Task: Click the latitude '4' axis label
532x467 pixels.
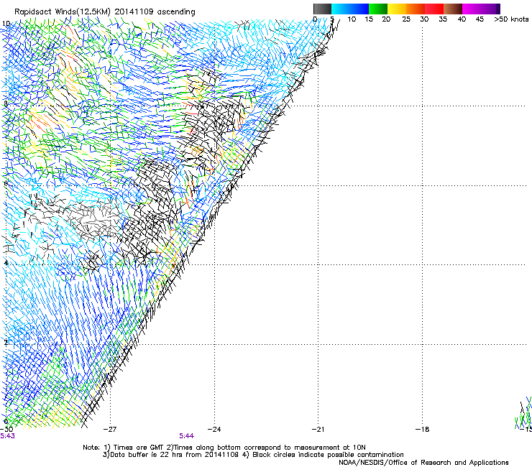Action: tap(6, 263)
